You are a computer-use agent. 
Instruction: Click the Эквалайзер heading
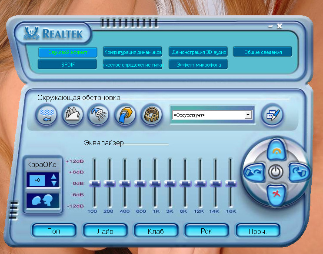pos(104,143)
